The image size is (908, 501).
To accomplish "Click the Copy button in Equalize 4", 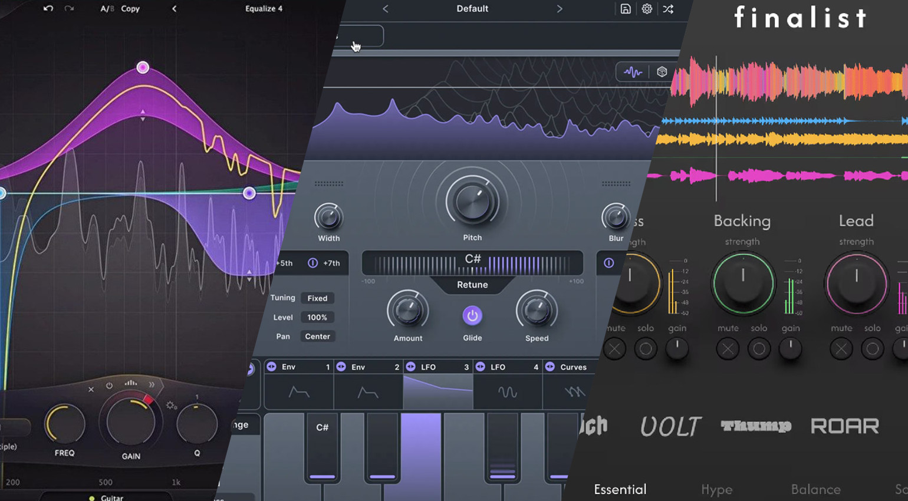I will 130,9.
